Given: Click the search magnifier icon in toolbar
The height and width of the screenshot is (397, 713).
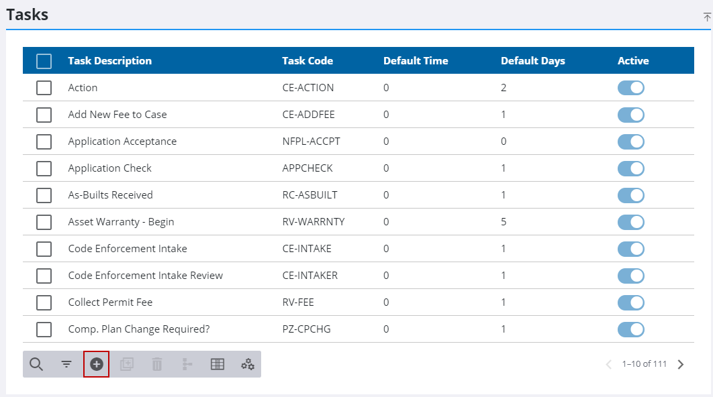Looking at the screenshot, I should [36, 364].
